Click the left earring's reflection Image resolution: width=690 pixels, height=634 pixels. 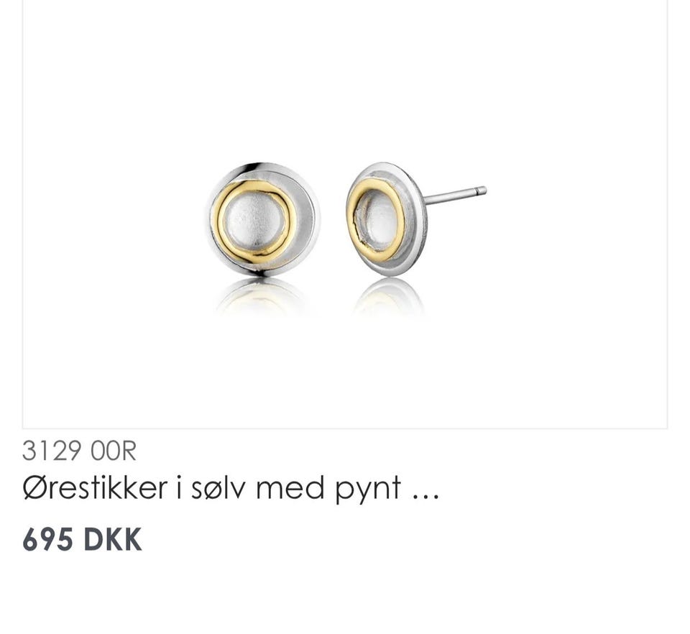[x=262, y=297]
